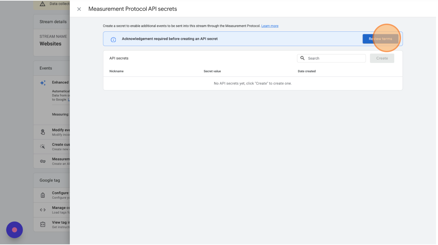Click the Manage connected site tags icon

coord(43,210)
